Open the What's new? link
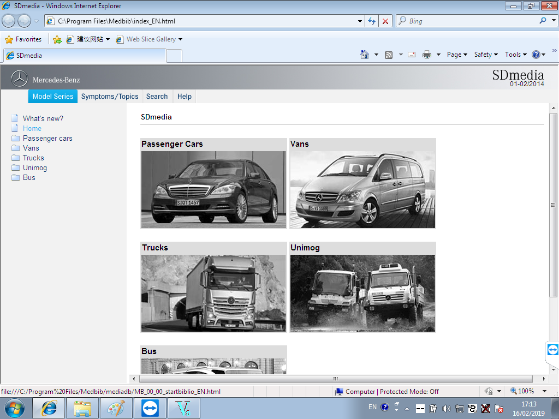This screenshot has height=419, width=559. (43, 119)
